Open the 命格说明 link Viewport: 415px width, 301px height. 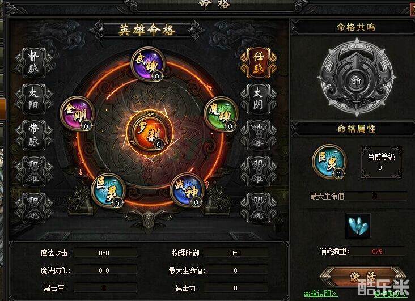(320, 294)
